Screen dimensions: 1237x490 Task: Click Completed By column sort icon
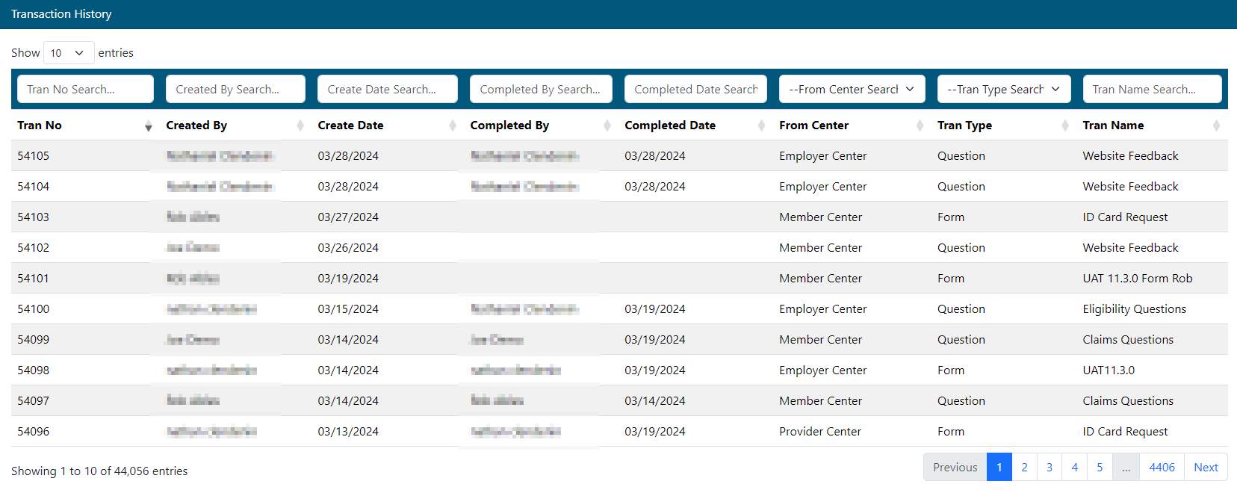coord(607,125)
